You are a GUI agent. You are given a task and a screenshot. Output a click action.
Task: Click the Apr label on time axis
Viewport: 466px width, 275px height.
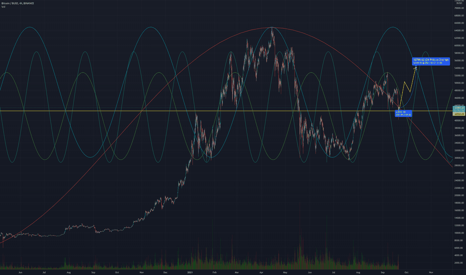click(261, 272)
